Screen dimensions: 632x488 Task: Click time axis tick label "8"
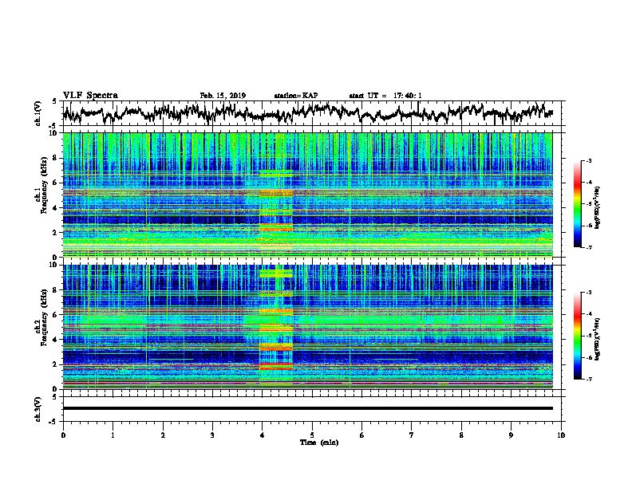[x=461, y=435]
